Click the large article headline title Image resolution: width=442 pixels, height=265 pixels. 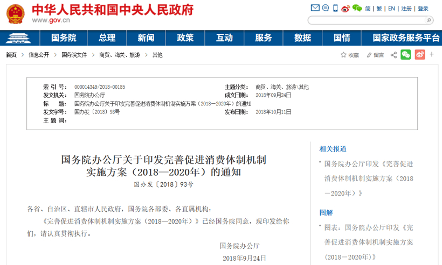coord(164,166)
